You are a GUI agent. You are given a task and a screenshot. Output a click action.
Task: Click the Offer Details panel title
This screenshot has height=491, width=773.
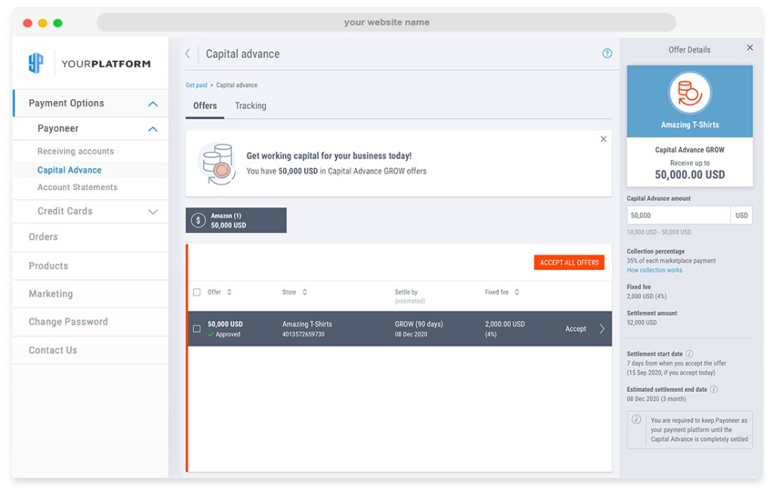coord(689,50)
